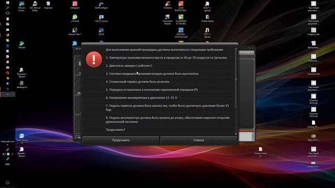Screen dimensions: 335x188
Task: Select the TeamViewer 13 desktop icon
Action: point(21,138)
